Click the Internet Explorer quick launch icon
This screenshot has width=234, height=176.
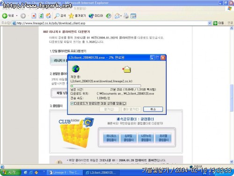click(31, 172)
